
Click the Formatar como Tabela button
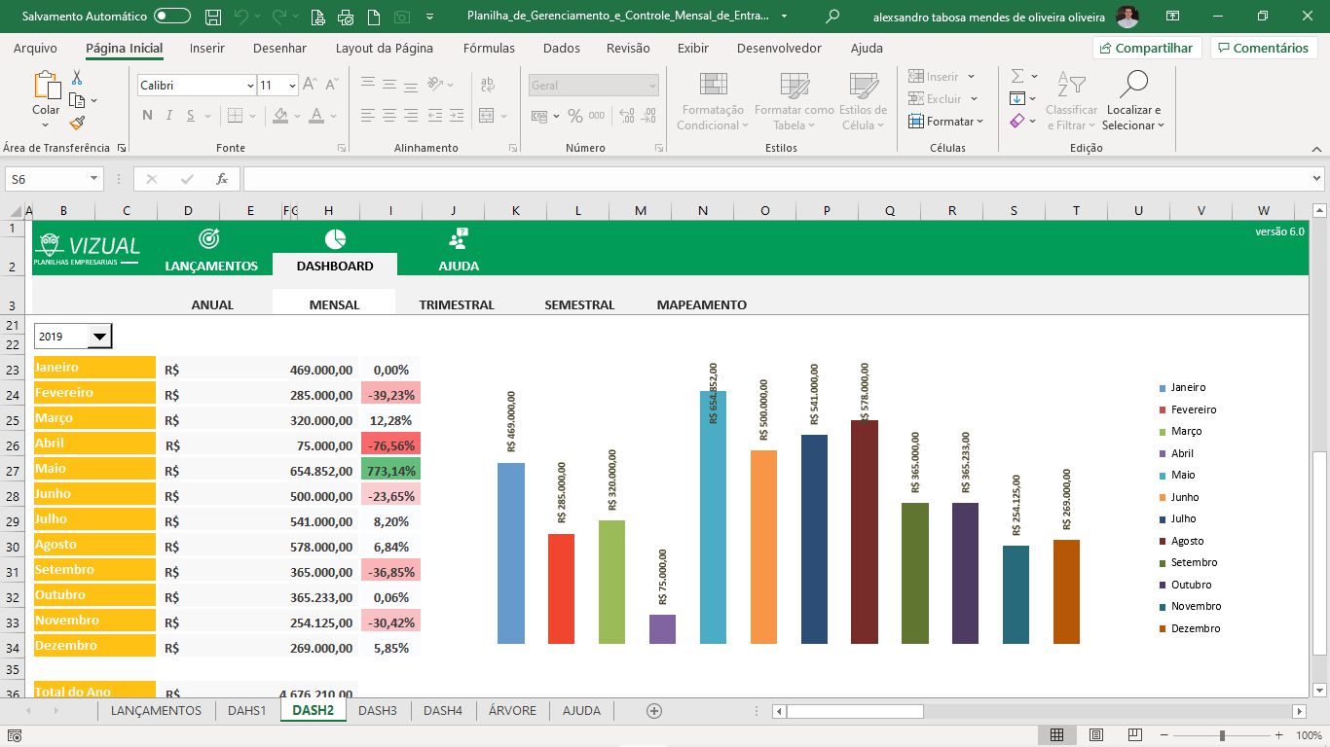point(794,101)
